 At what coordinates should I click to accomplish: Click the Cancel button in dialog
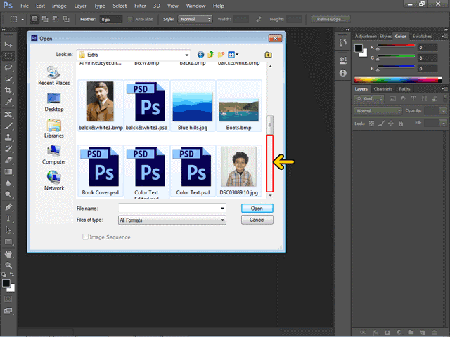(257, 220)
